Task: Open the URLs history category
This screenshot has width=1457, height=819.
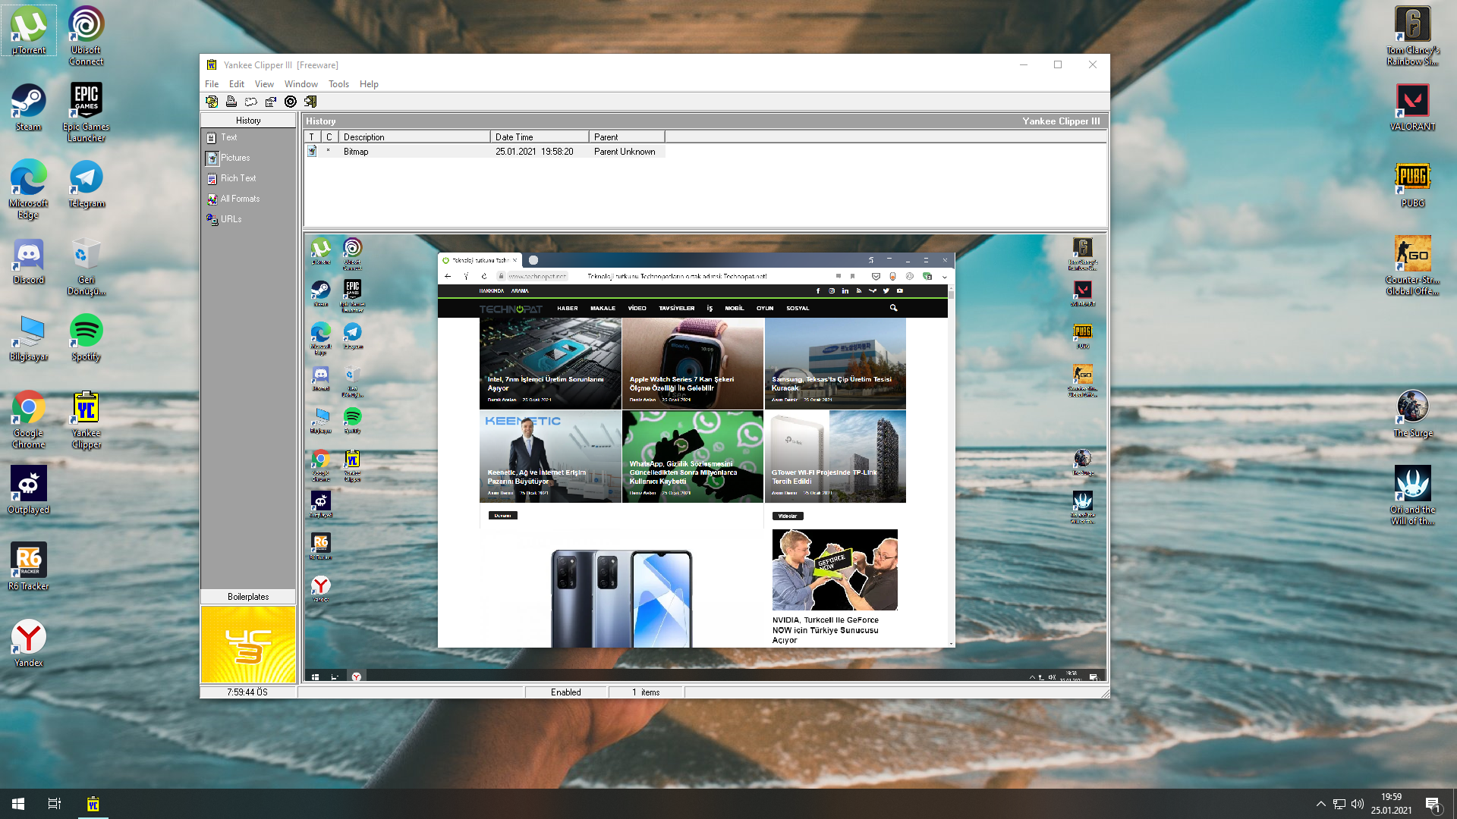Action: 231,219
